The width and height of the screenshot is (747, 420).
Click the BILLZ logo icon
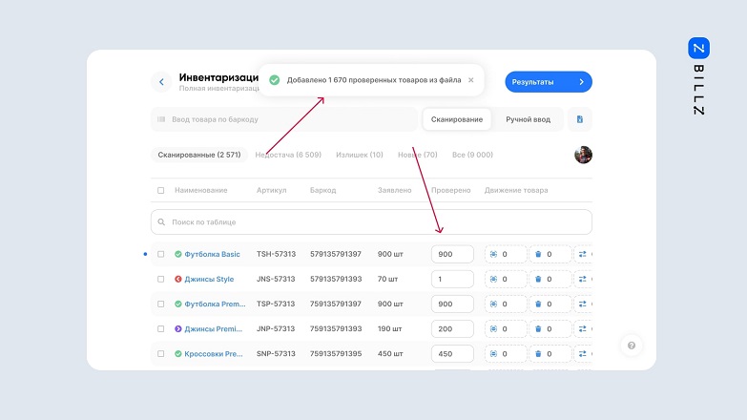(x=698, y=48)
